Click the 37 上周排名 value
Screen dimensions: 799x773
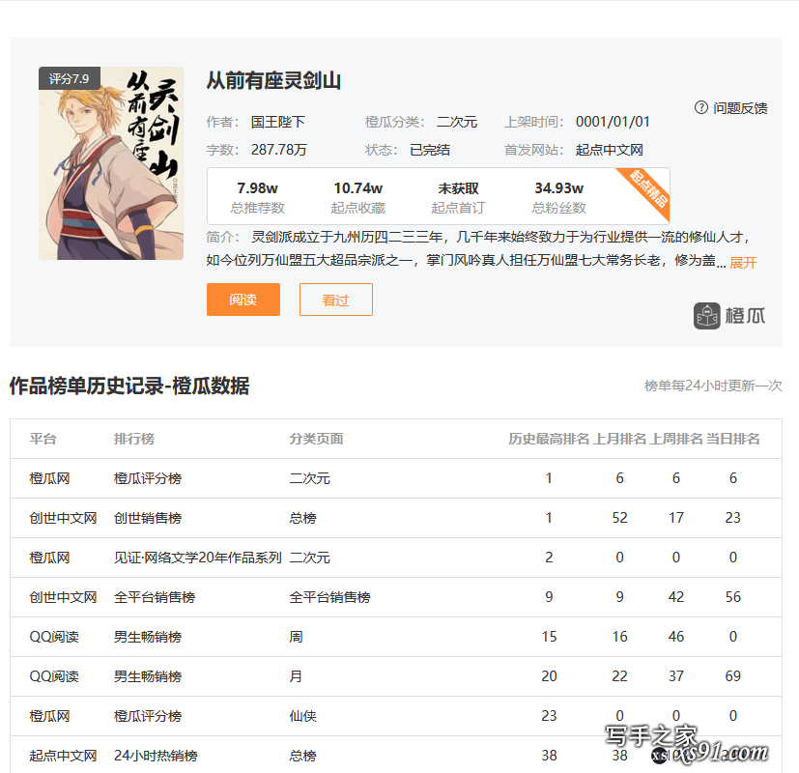tap(676, 676)
